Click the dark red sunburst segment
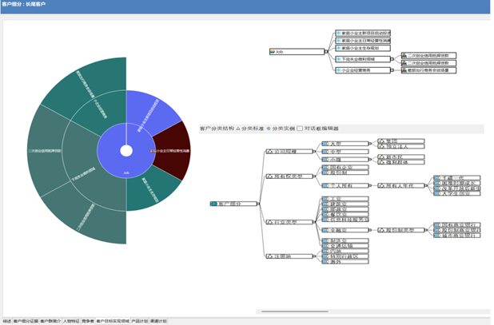494x325 pixels. click(173, 150)
